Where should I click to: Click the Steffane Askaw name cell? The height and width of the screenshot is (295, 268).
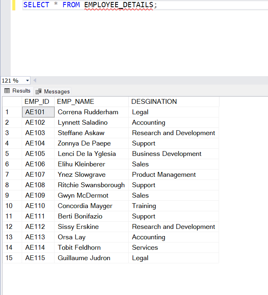91,133
